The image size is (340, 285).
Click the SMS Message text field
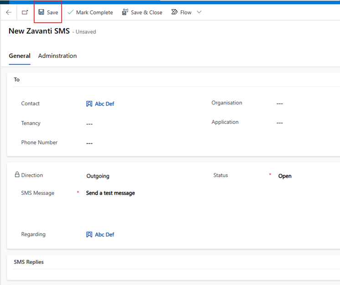pyautogui.click(x=110, y=193)
